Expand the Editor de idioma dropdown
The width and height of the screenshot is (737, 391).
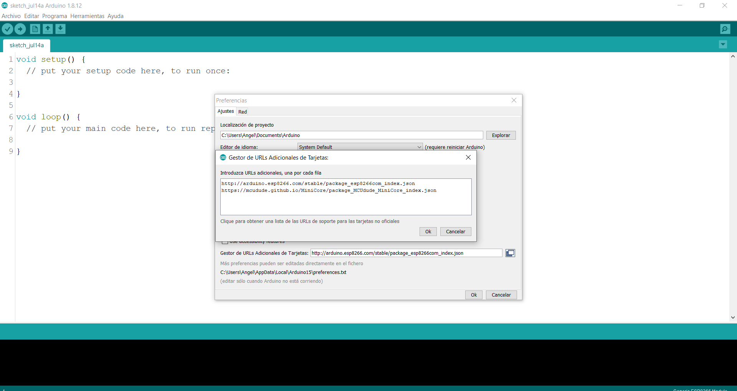tap(360, 147)
